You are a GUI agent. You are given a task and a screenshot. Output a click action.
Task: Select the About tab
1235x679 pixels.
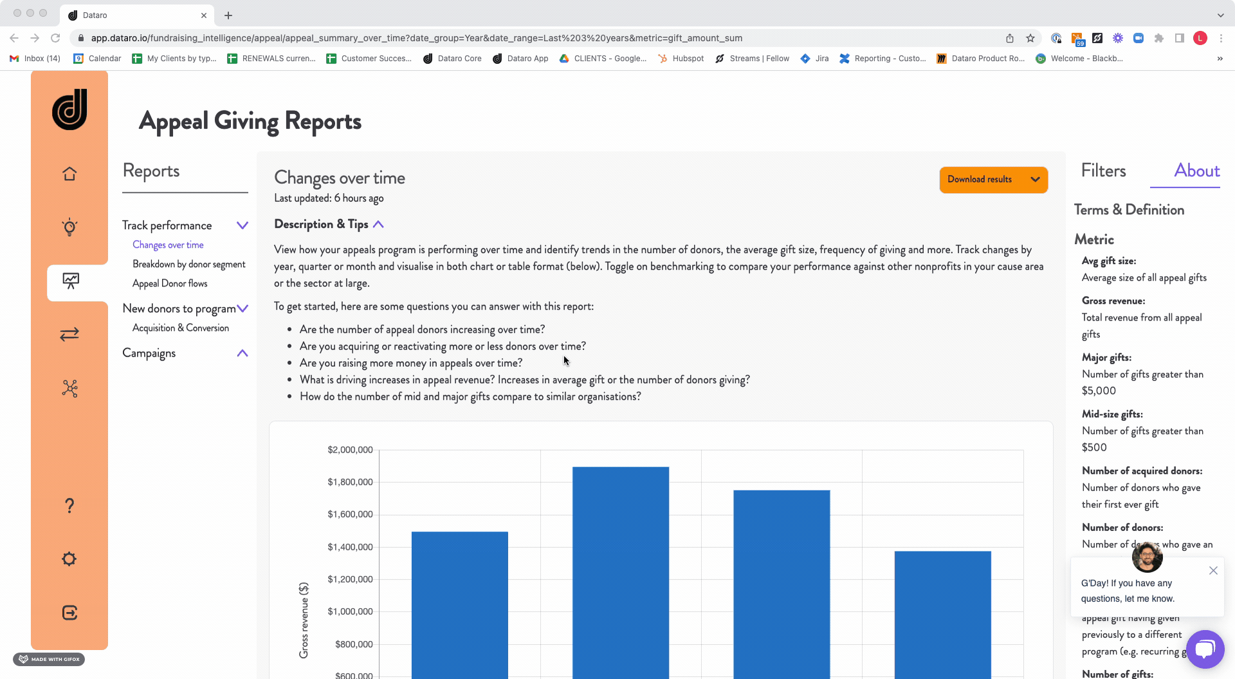[1196, 170]
